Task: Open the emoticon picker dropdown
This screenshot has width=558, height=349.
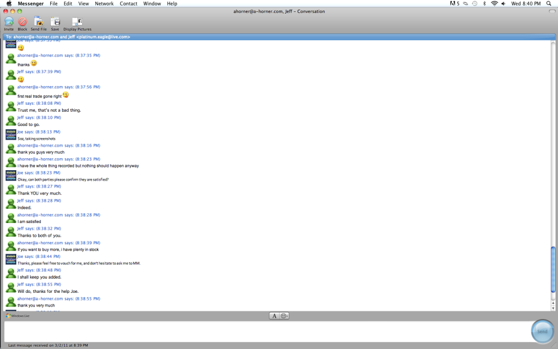Action: pyautogui.click(x=284, y=316)
